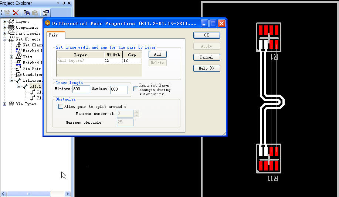Select the <All layers> table row

[99, 61]
